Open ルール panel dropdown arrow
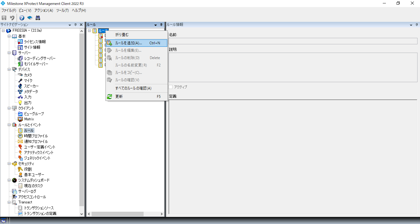420x224 pixels. 156,25
